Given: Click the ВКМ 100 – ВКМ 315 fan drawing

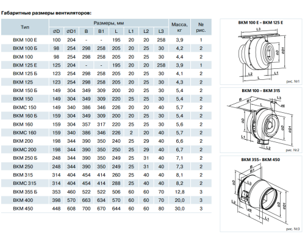Looking at the screenshot, I should tap(260, 123).
